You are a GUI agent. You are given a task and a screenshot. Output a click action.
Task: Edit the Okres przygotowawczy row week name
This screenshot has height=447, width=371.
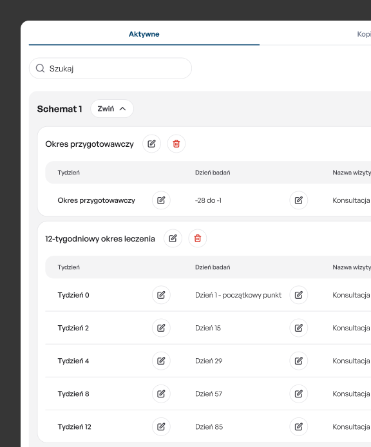pos(161,200)
